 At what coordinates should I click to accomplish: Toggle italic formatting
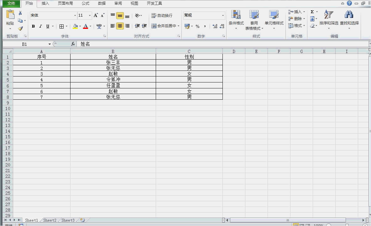point(40,26)
